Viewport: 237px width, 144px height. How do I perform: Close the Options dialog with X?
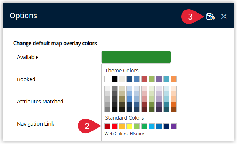(x=224, y=17)
